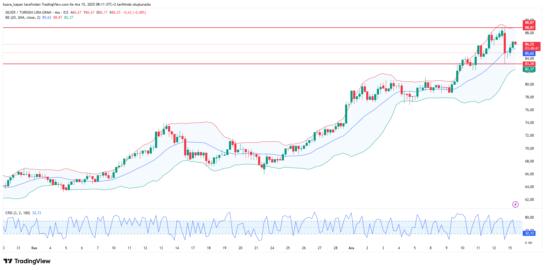Click the ICE exchange text in the chart title
Screen dimensions: 545x270
tap(66, 12)
